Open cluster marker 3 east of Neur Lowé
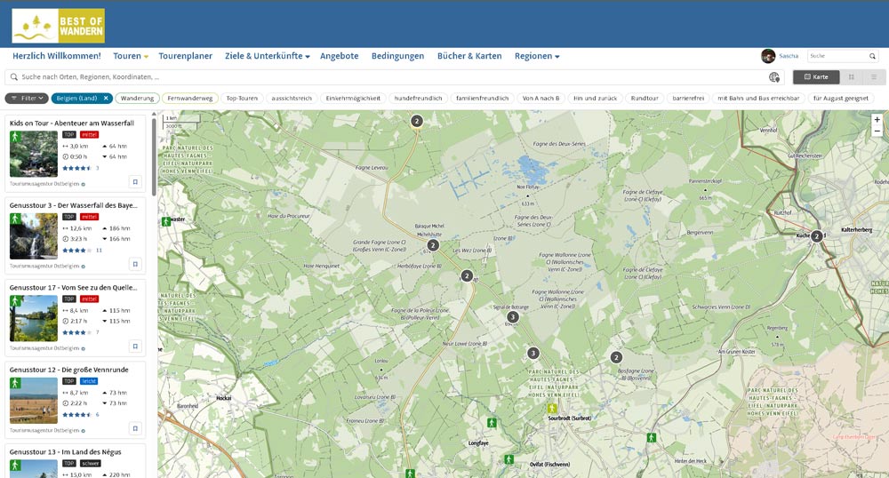The height and width of the screenshot is (478, 889). (x=533, y=353)
